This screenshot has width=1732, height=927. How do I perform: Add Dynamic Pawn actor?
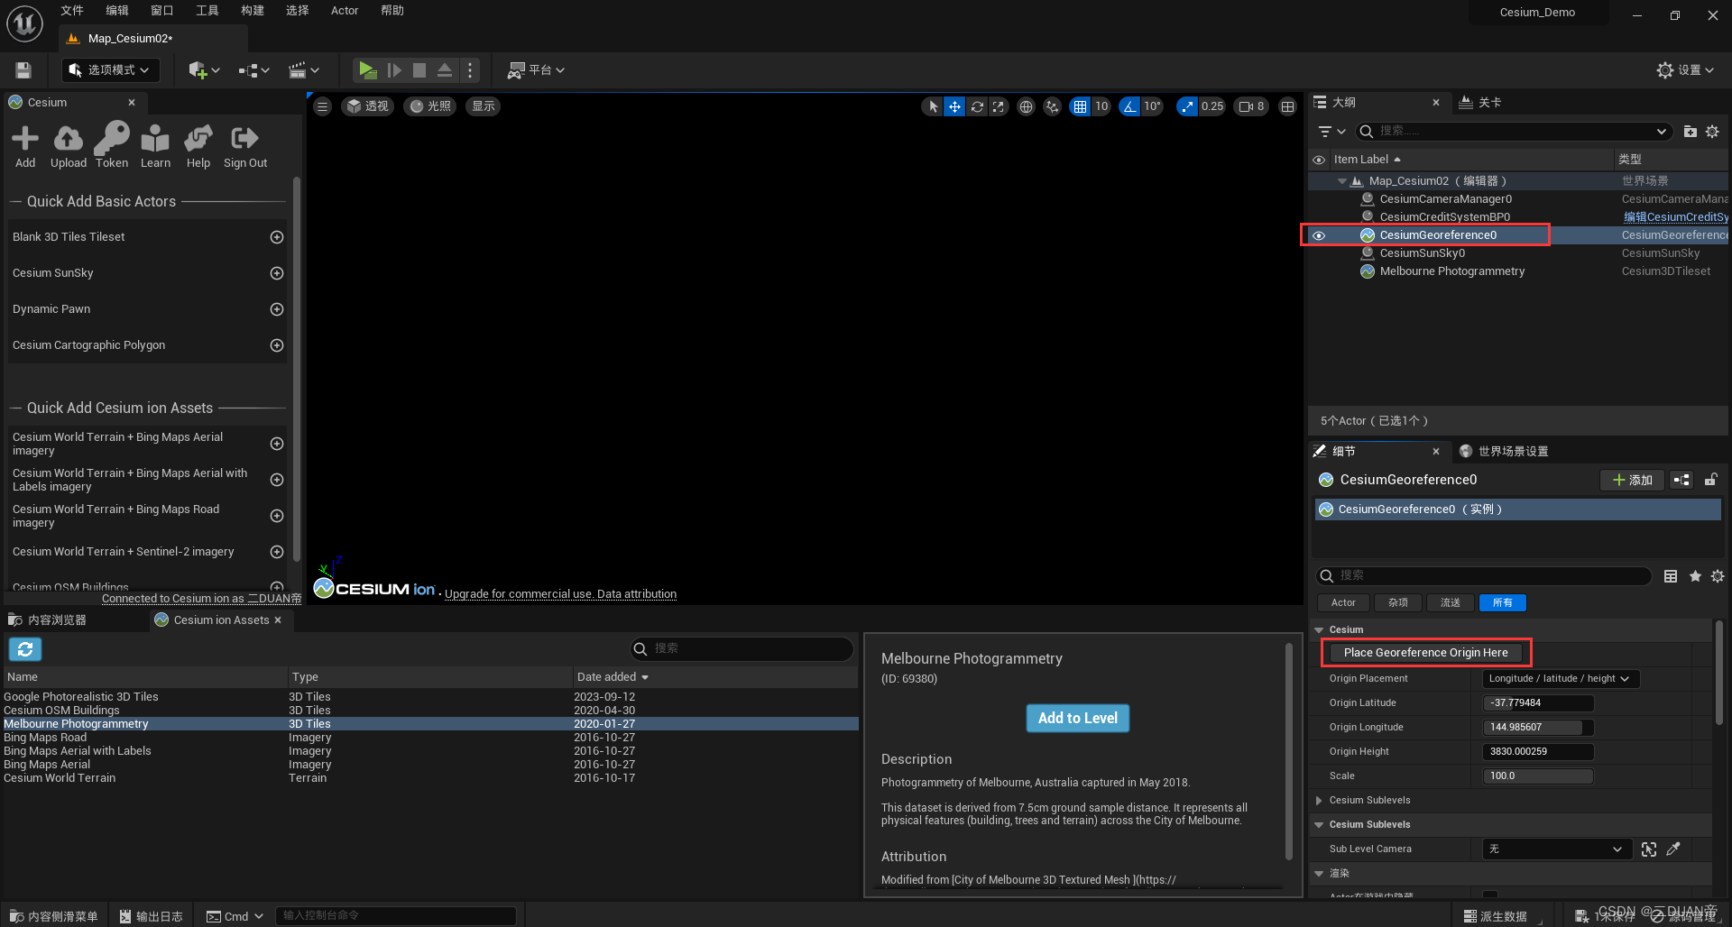(277, 309)
